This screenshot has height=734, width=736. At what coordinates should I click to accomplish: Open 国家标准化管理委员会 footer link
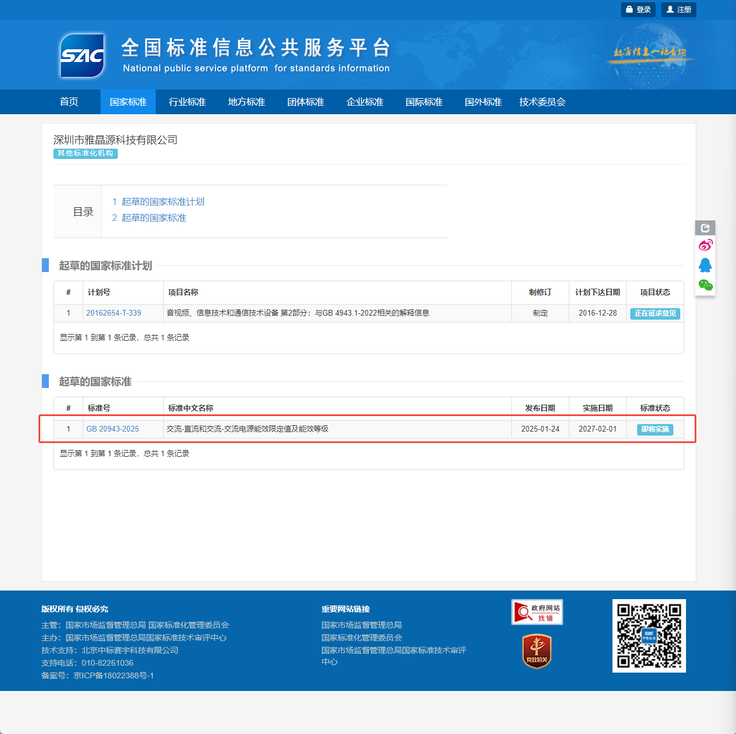pos(362,638)
